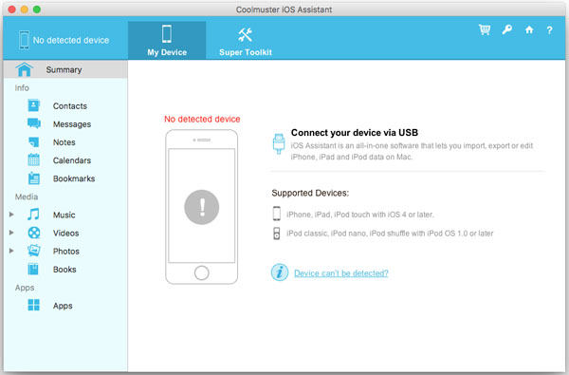The width and height of the screenshot is (569, 375).
Task: Click the "Device can't be detected?" link
Action: [341, 273]
